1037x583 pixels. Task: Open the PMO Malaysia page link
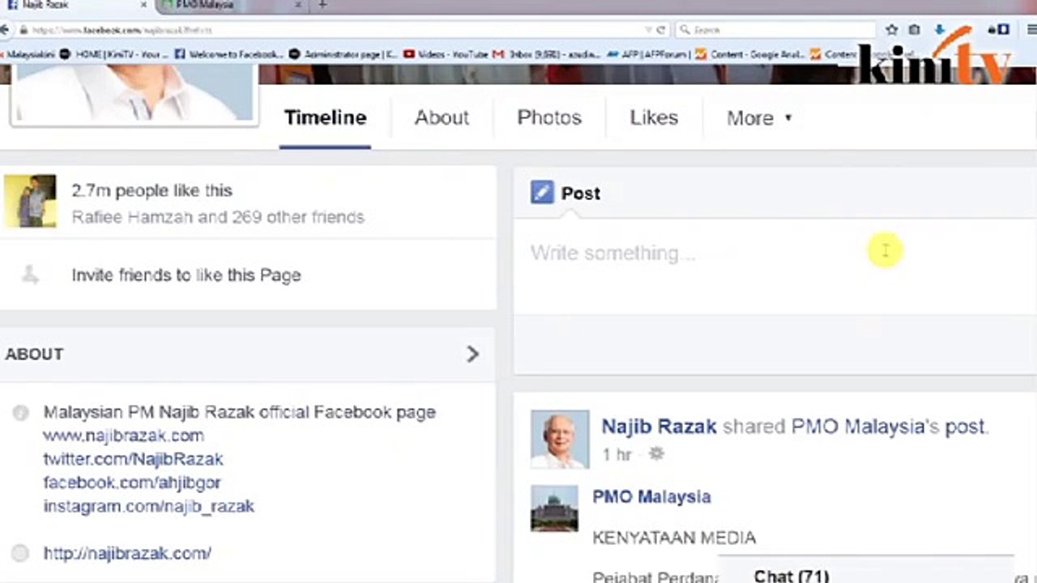click(651, 497)
